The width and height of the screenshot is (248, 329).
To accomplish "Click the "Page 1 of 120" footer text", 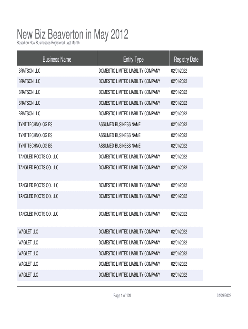I will [x=122, y=296].
